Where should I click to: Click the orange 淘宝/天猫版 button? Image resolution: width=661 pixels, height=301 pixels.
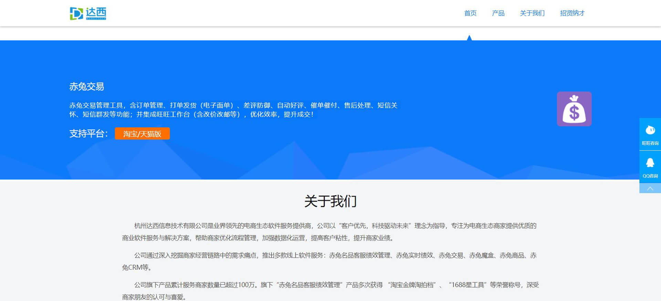pyautogui.click(x=142, y=134)
